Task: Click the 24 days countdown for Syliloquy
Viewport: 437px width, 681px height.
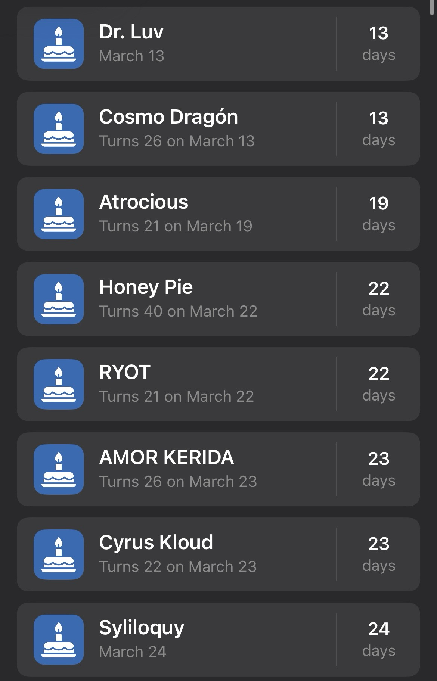Action: 378,639
